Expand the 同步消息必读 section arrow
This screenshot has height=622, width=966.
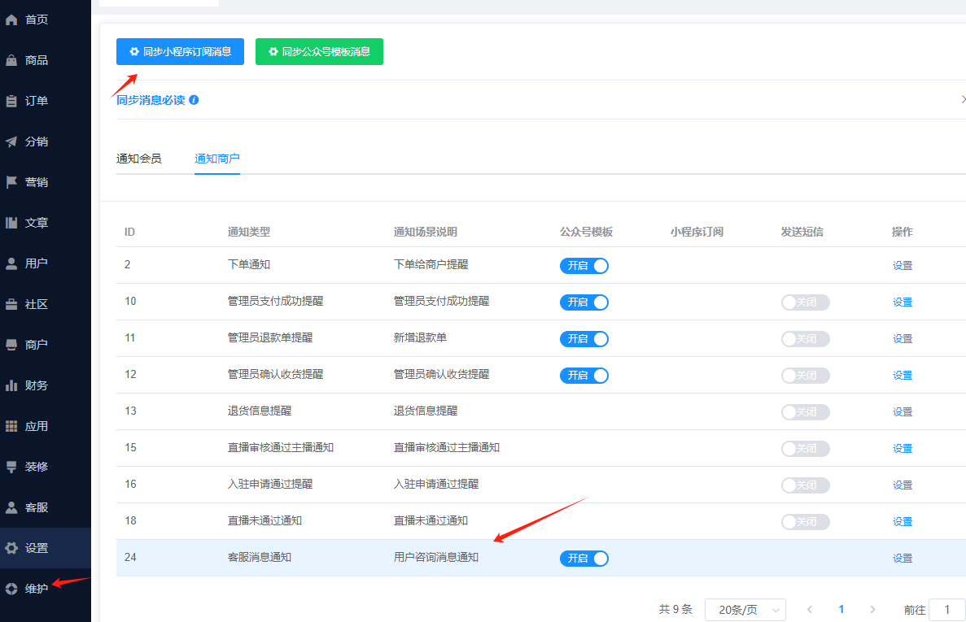pyautogui.click(x=963, y=100)
